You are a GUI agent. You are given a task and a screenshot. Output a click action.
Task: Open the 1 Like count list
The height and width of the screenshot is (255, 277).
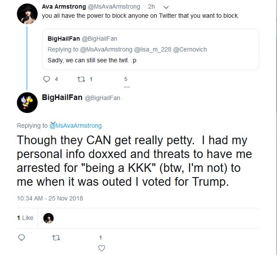coord(25,218)
